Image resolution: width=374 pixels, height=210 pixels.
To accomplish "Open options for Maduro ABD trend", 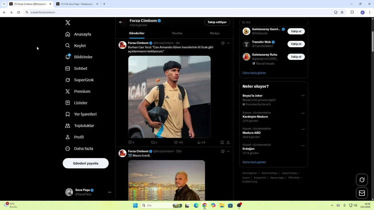I will coord(303,129).
